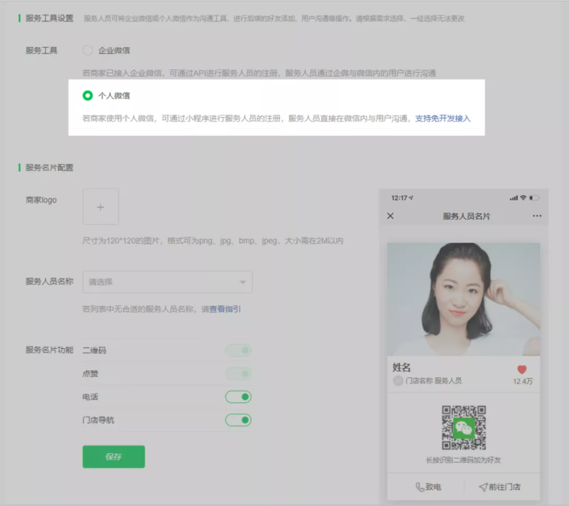The image size is (569, 506).
Task: Click the 服务工具设置 section heading
Action: point(49,18)
